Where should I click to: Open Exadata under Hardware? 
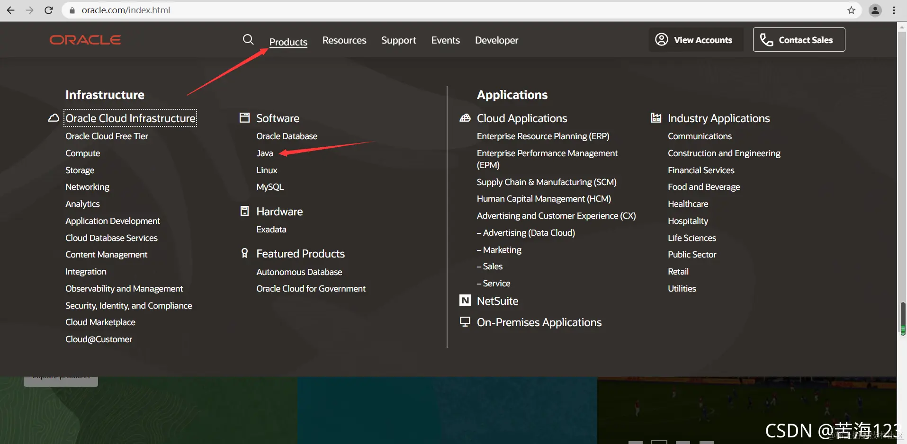coord(271,229)
